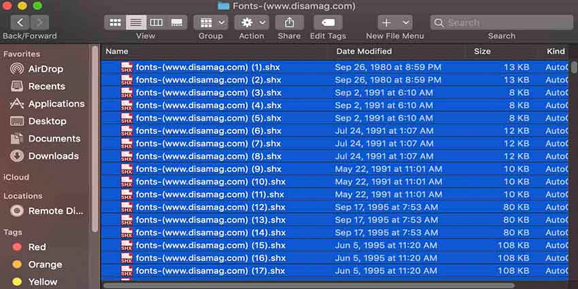Screen dimensions: 578x289
Task: Click the Edit Tags icon
Action: click(x=327, y=22)
